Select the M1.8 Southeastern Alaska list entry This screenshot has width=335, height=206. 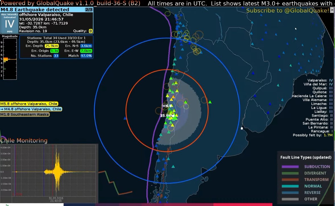[25, 115]
